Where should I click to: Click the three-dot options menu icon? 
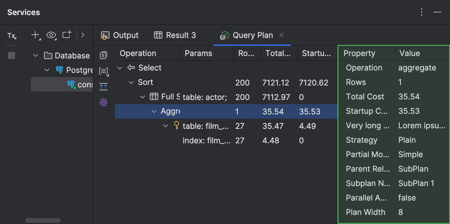(x=422, y=12)
